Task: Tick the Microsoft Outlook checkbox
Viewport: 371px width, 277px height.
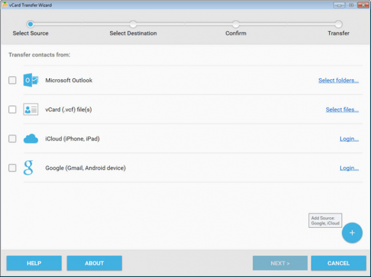Action: [12, 80]
